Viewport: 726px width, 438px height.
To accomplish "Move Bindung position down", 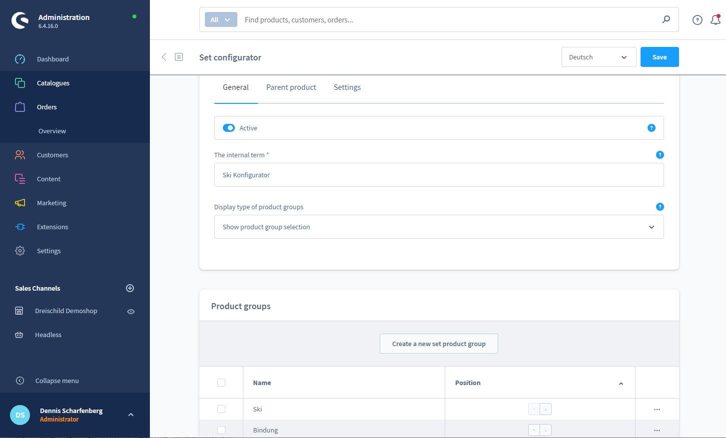I will pyautogui.click(x=546, y=430).
